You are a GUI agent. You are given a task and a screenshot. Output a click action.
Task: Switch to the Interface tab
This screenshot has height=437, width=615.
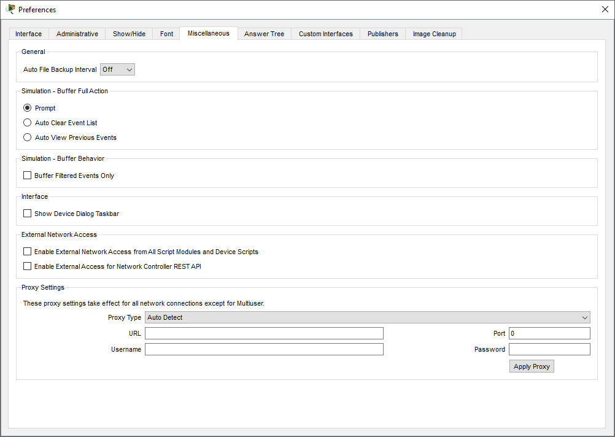pyautogui.click(x=28, y=34)
